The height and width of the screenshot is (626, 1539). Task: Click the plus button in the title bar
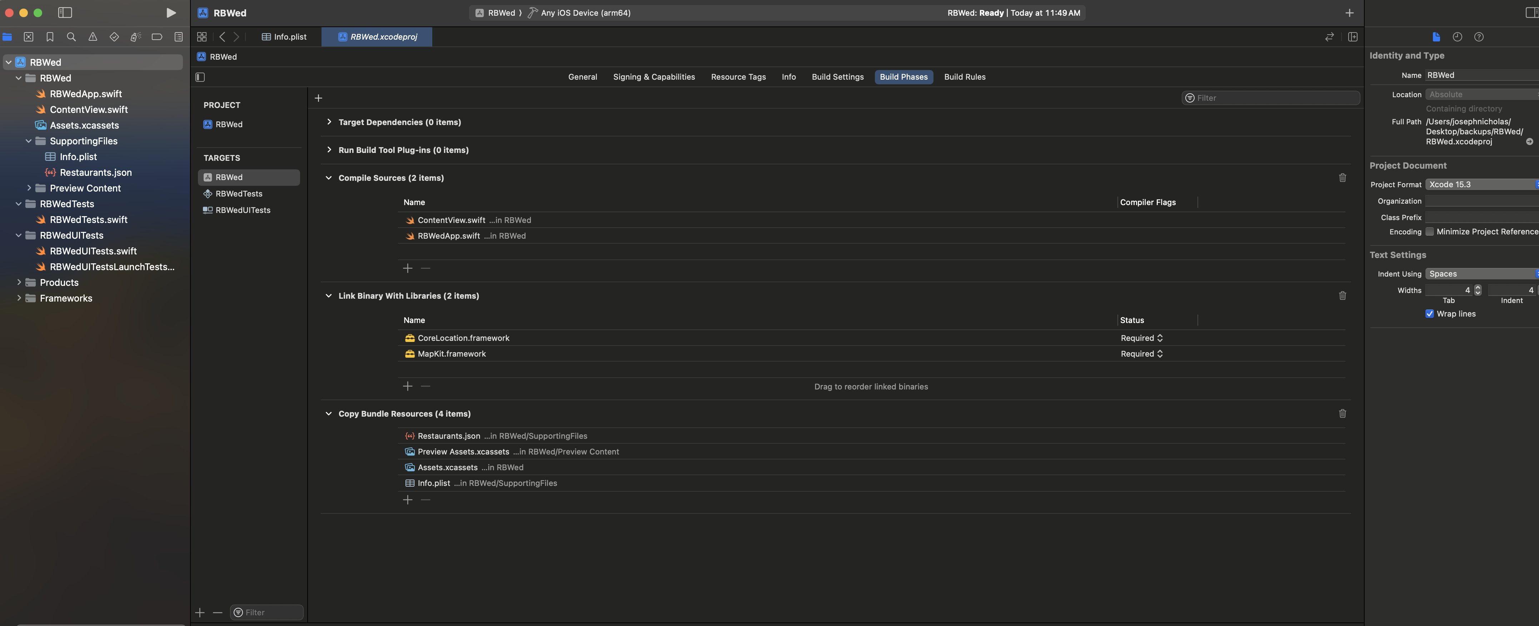pos(1349,13)
